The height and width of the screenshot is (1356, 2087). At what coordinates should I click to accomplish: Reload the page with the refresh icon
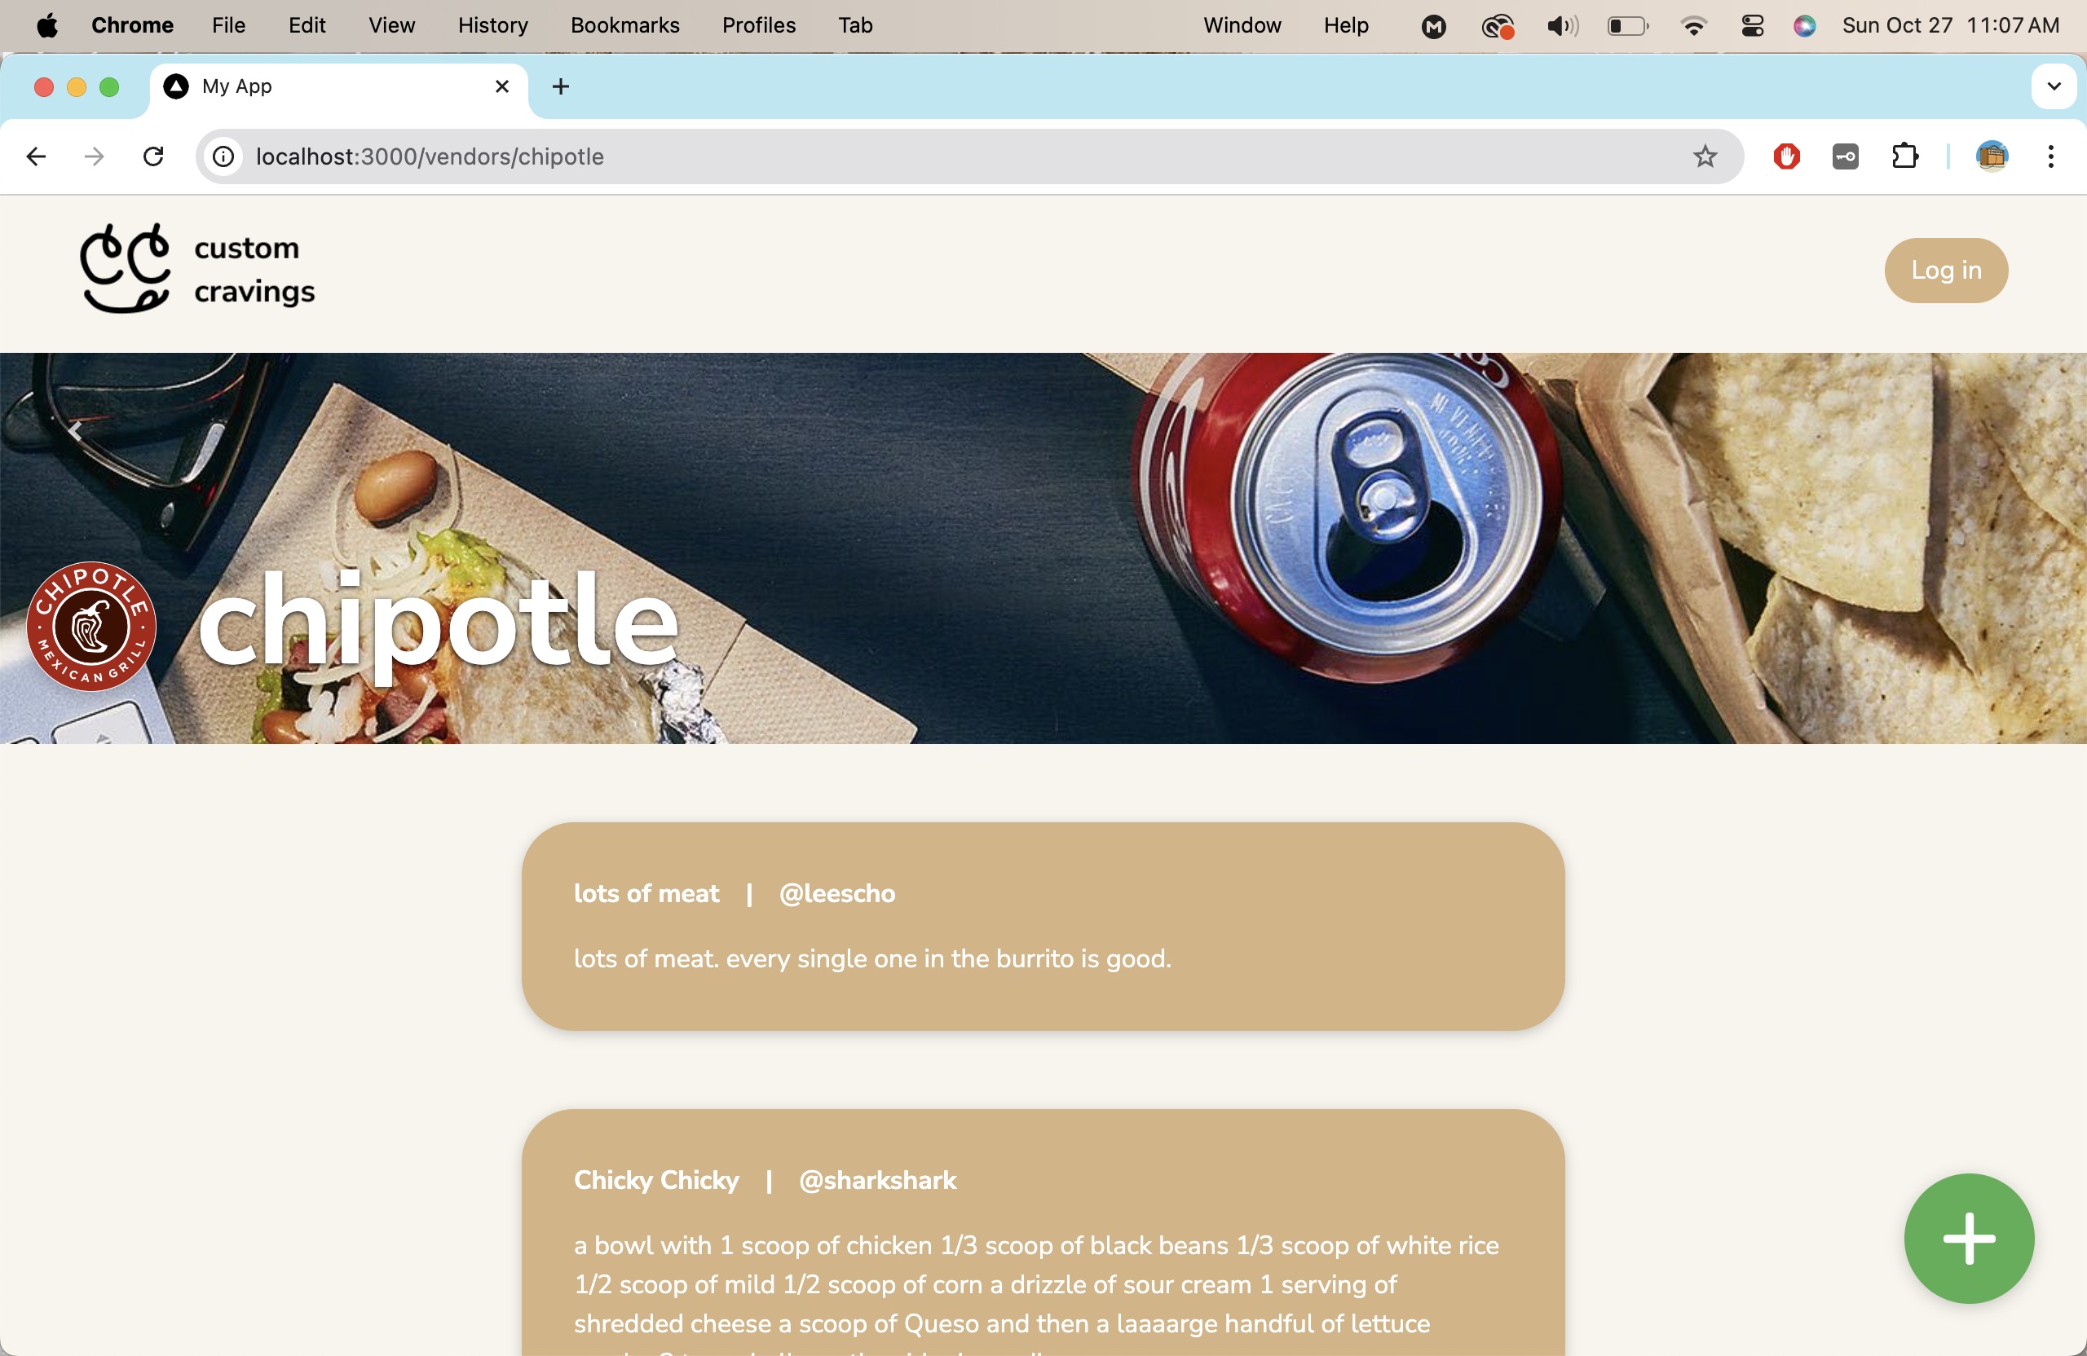pos(153,157)
